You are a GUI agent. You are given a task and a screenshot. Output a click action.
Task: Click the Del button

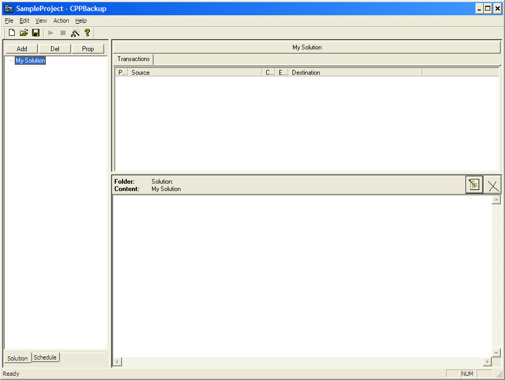tap(55, 48)
